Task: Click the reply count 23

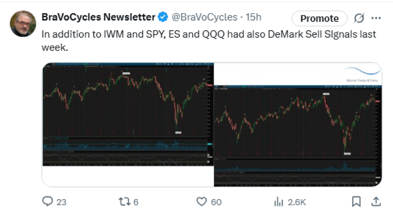Action: tap(61, 202)
